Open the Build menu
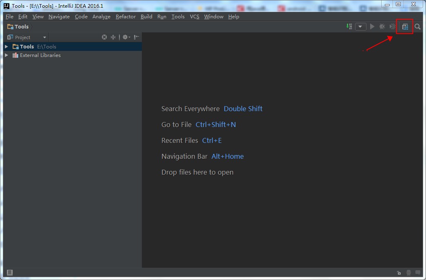This screenshot has height=280, width=426. pyautogui.click(x=146, y=17)
